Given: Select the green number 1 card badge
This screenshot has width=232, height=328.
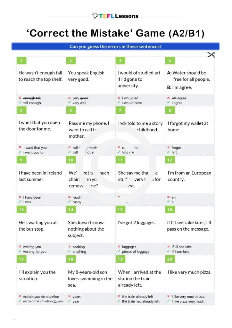Looking at the screenshot, I should click(x=21, y=61).
